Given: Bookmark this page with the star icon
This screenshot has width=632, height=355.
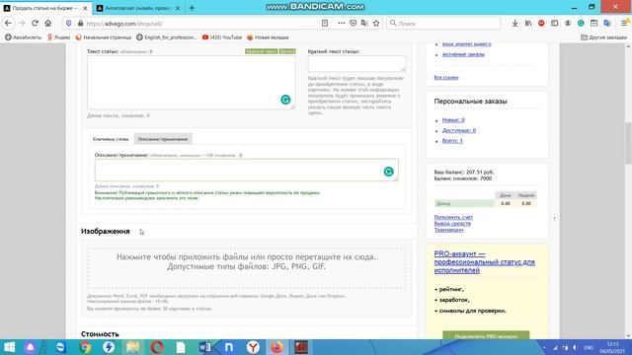Looking at the screenshot, I should click(376, 24).
